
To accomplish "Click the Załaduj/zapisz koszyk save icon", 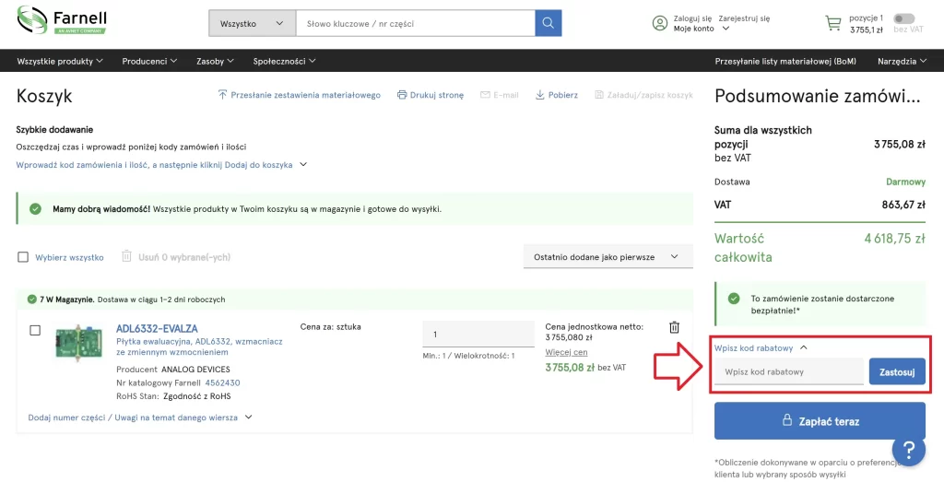I will (599, 95).
